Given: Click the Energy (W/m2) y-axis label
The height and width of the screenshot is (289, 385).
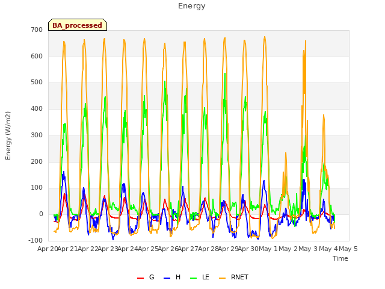Looking at the screenshot, I should pos(8,135).
